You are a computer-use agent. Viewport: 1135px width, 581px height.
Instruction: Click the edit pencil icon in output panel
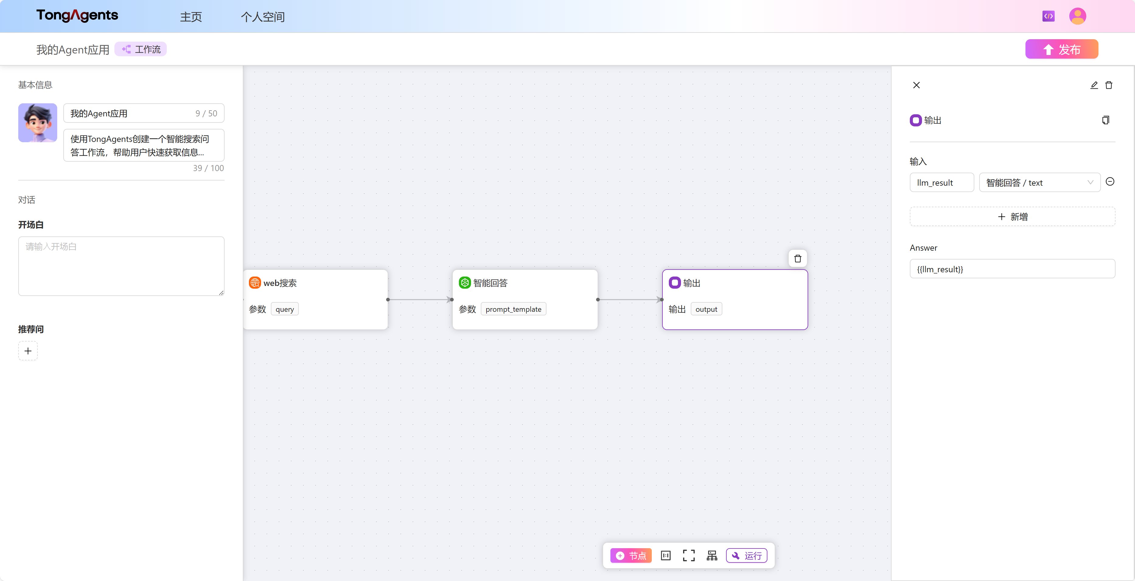click(1094, 85)
